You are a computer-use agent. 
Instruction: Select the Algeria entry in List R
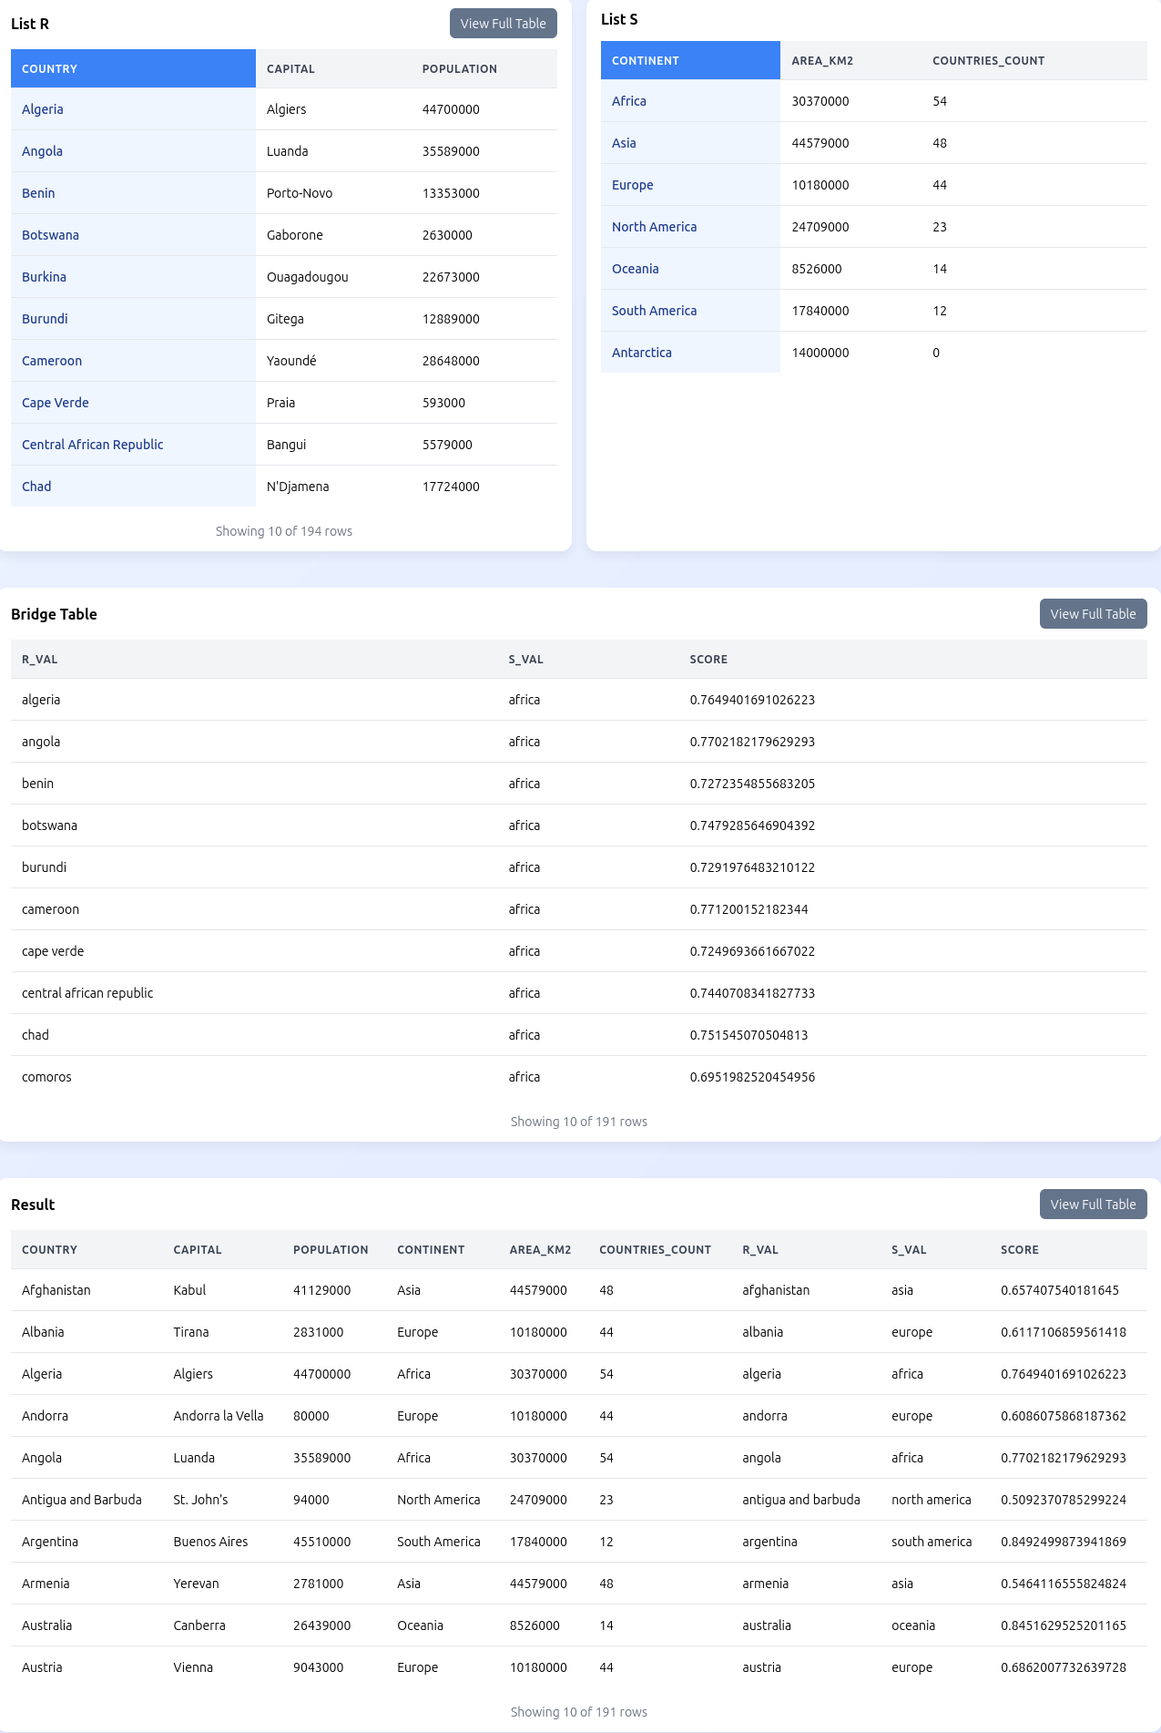coord(43,109)
